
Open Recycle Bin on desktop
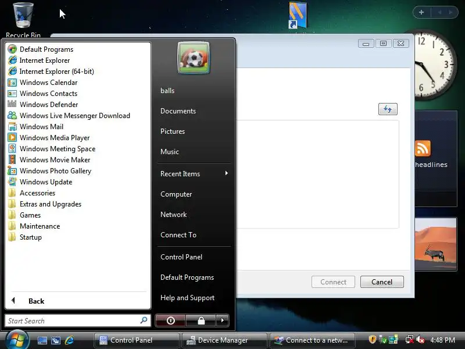tap(23, 19)
